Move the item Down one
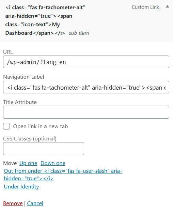Screen dimensions: 173x213 click(x=53, y=163)
